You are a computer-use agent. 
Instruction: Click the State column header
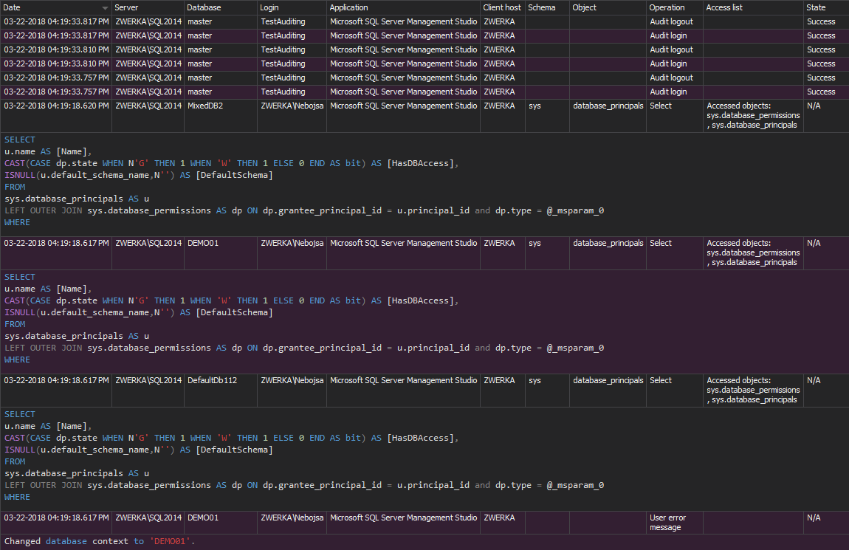pos(825,7)
